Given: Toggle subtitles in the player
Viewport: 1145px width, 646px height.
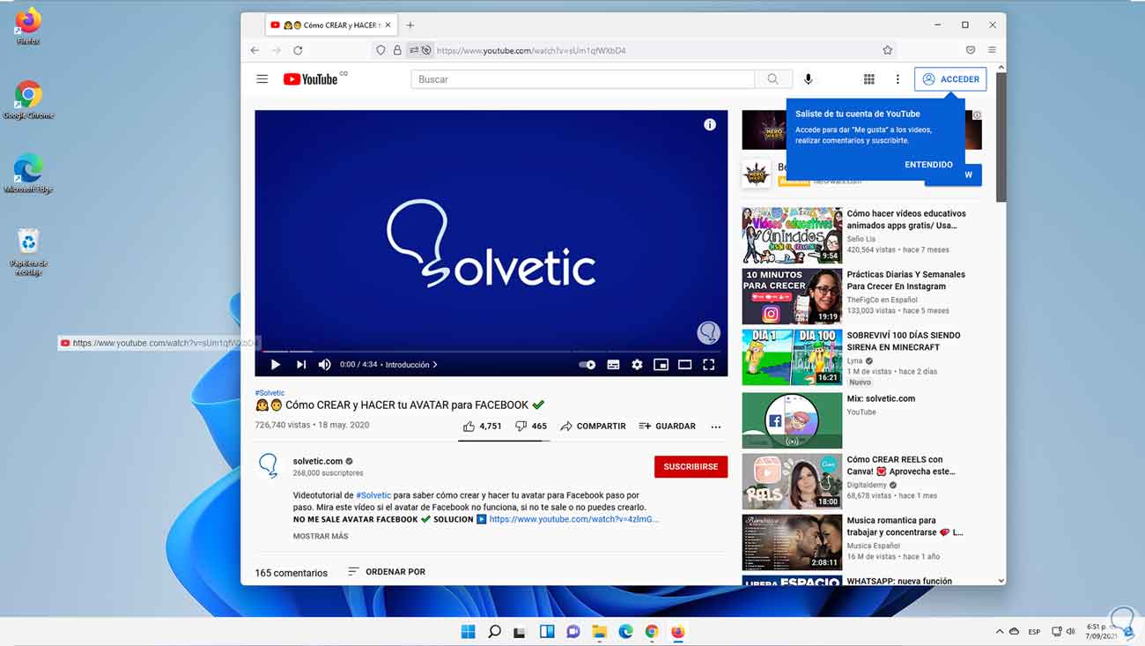Looking at the screenshot, I should pos(613,364).
